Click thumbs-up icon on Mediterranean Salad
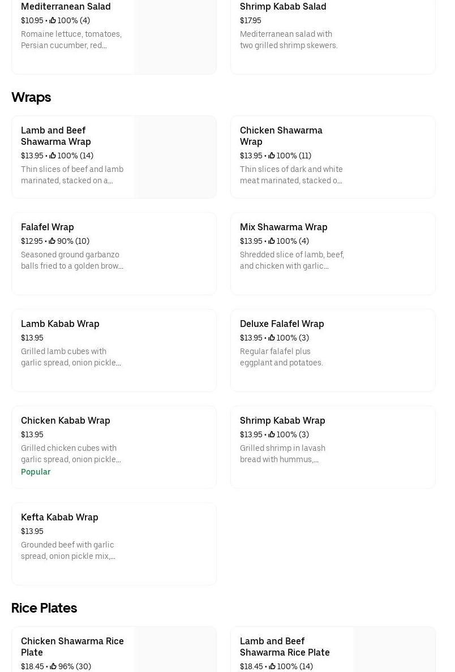455x672 pixels. tap(53, 20)
